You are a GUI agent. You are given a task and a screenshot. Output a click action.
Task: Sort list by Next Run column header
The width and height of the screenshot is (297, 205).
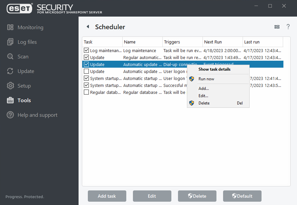pyautogui.click(x=222, y=42)
